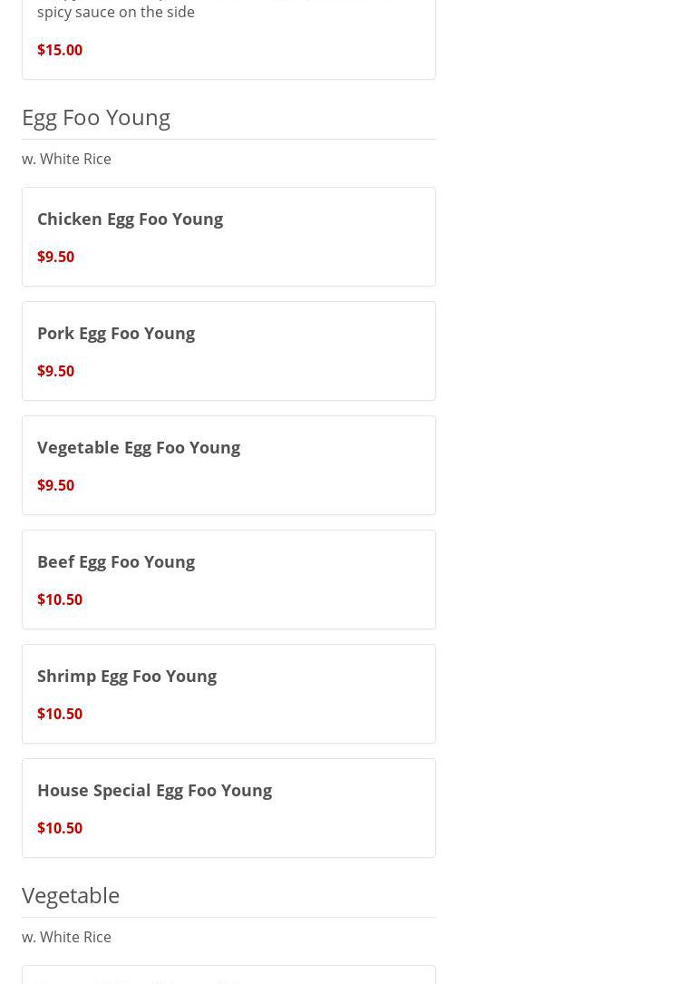Click the Pork Egg Foo Young $9.50 price
The width and height of the screenshot is (698, 984).
(x=55, y=371)
